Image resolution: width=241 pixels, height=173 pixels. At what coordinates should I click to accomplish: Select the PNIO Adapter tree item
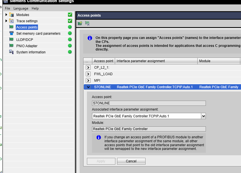(27, 46)
